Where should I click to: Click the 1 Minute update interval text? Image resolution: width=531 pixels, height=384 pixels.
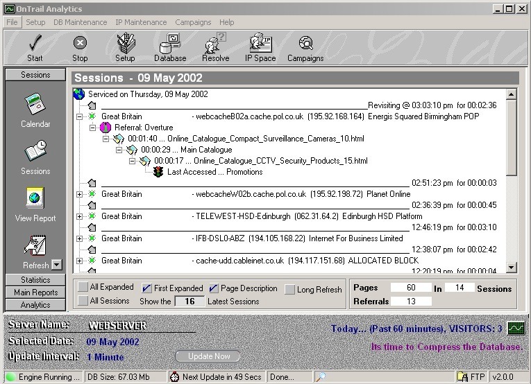pos(106,357)
